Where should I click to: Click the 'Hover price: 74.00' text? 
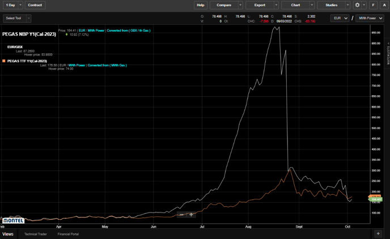(x=61, y=69)
